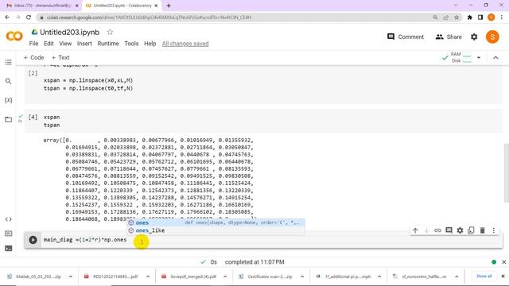Viewport: 509px width, 286px height.
Task: Expand the RAM Disk runtime dropdown
Action: coord(479,58)
